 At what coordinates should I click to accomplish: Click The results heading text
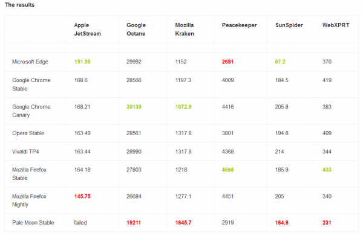click(20, 5)
